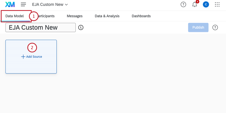The width and height of the screenshot is (226, 113).
Task: Click the Publish button
Action: pyautogui.click(x=198, y=27)
